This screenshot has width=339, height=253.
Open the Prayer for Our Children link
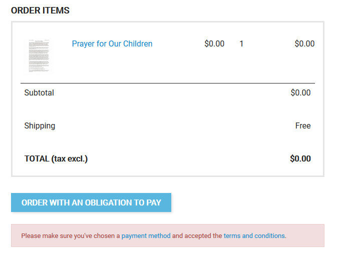pos(112,43)
